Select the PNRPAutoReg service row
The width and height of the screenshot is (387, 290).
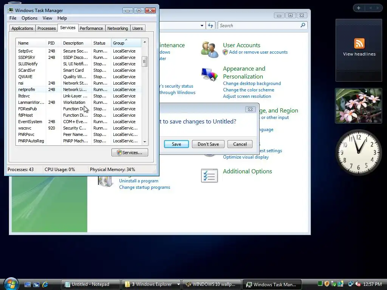tap(79, 141)
